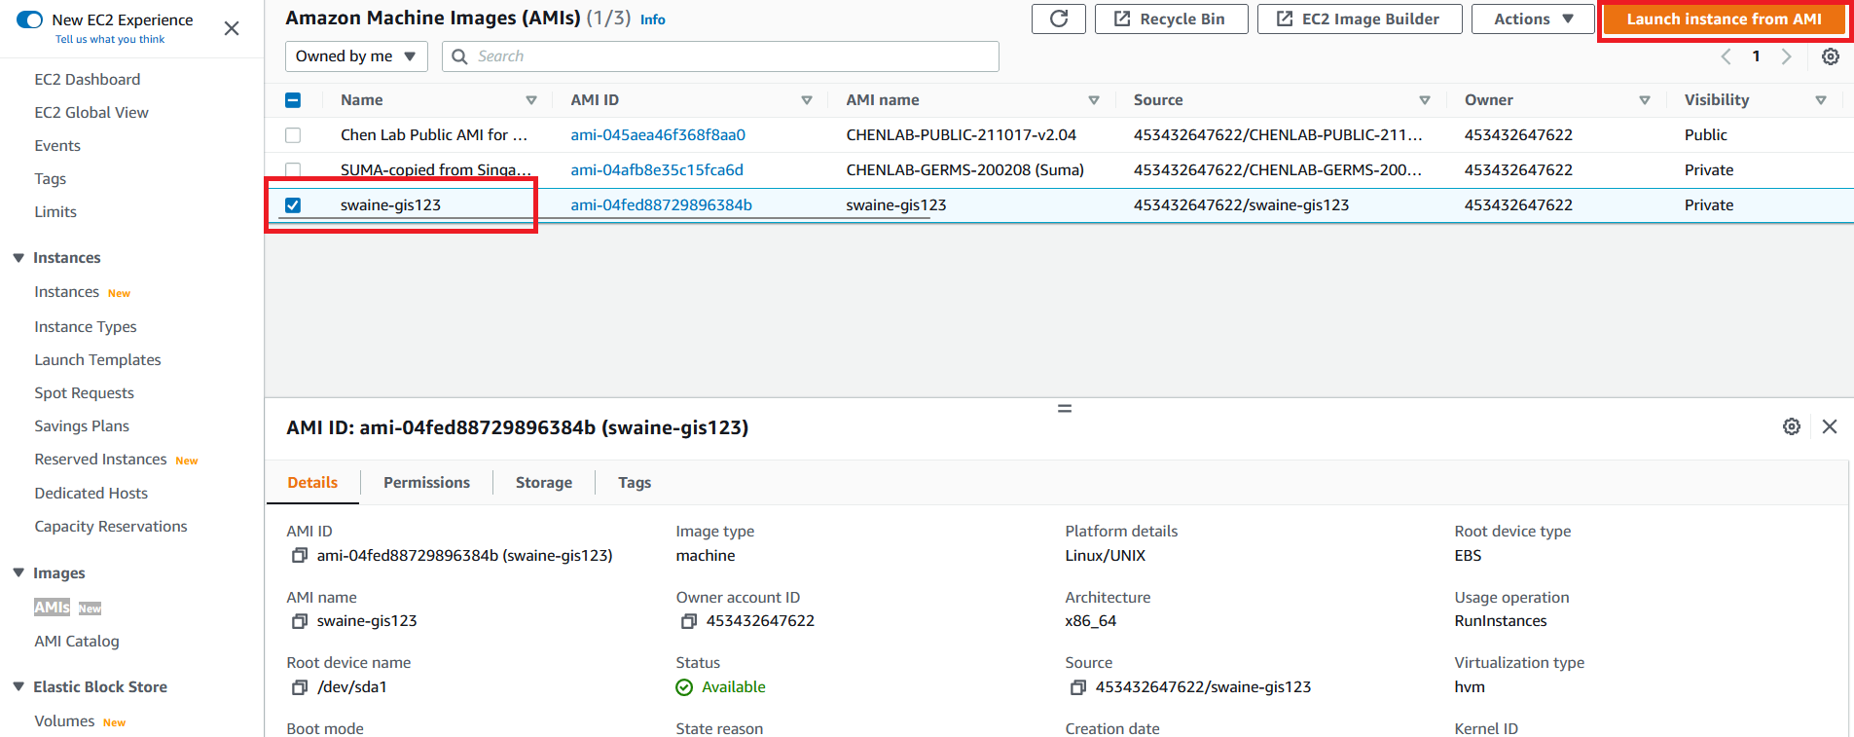Screen dimensions: 1854x737
Task: Open AMI link ami-04afb8e35c15fca6d
Action: pos(657,170)
